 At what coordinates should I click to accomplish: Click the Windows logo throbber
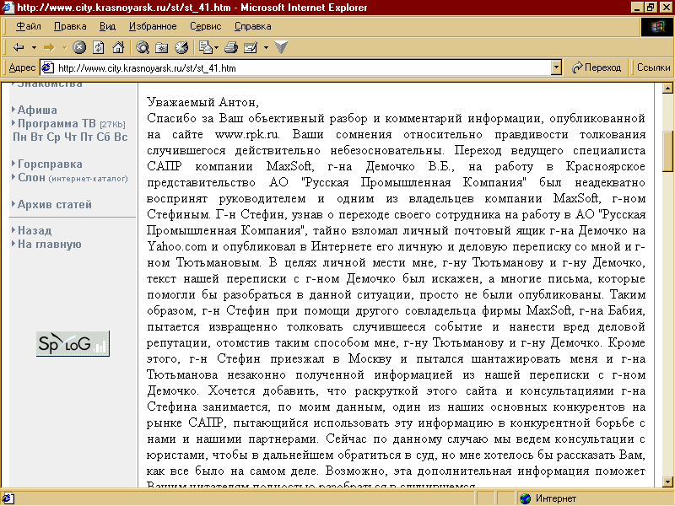pyautogui.click(x=657, y=27)
